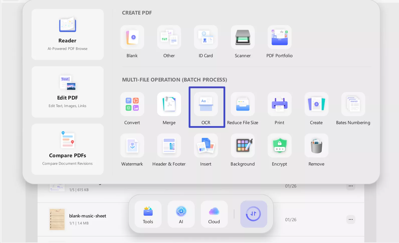The image size is (399, 243).
Task: Open batch Print tool
Action: [x=279, y=104]
